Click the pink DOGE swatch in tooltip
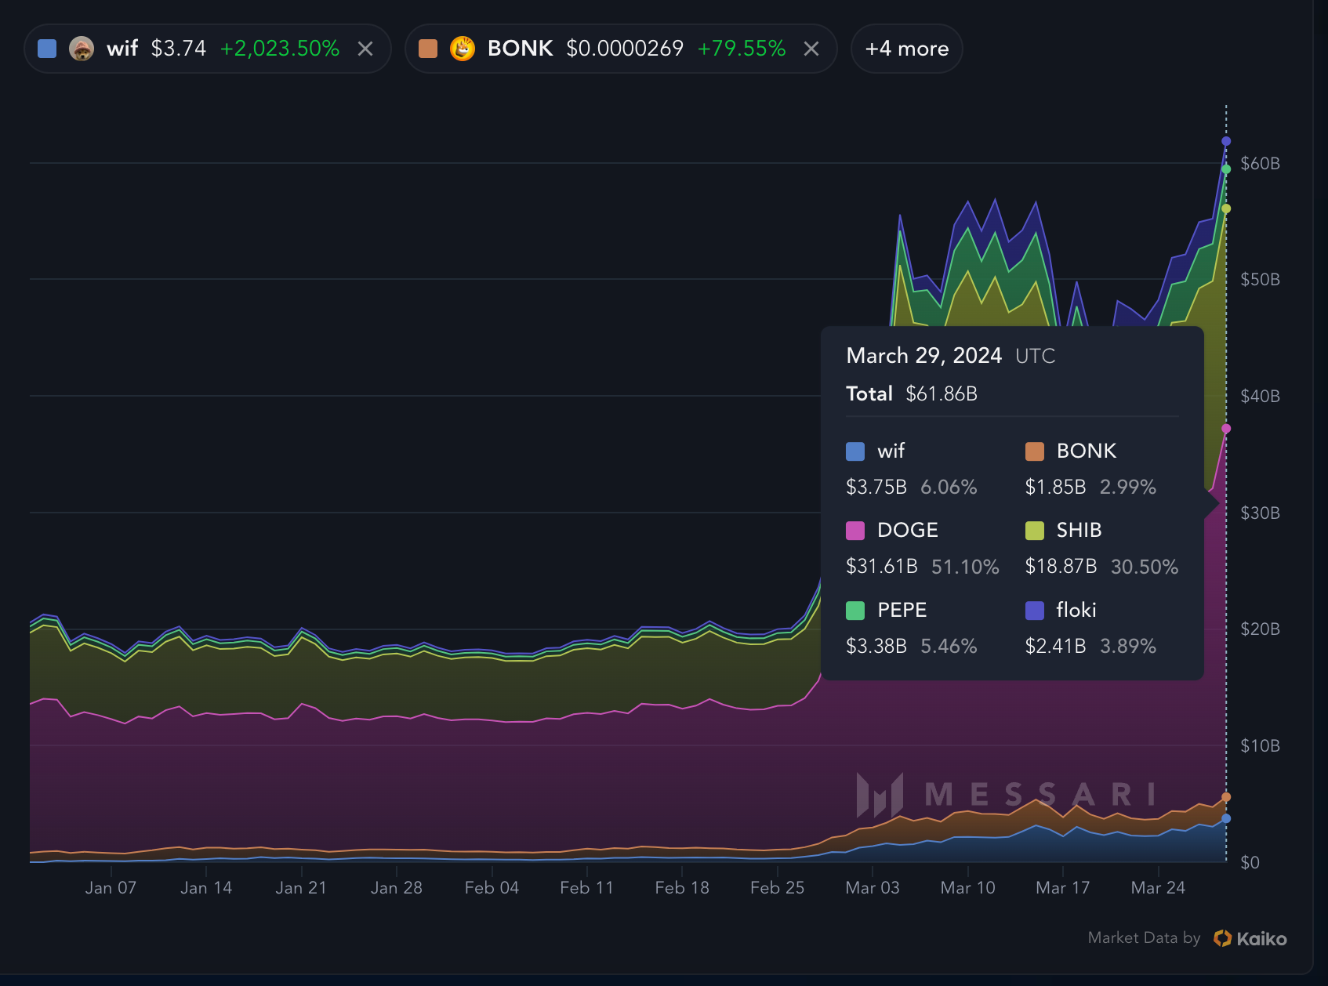Viewport: 1328px width, 986px height. pyautogui.click(x=855, y=531)
